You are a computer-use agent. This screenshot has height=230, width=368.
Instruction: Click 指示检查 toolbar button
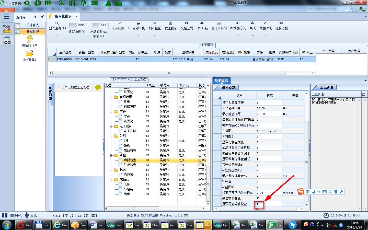tap(155, 26)
